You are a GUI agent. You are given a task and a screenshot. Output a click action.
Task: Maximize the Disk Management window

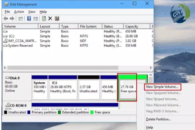pyautogui.click(x=134, y=4)
